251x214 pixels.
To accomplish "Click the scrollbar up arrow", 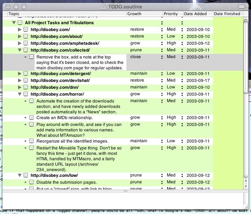I will (246, 181).
